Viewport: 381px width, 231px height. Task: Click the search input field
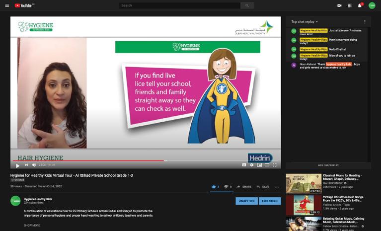coord(179,5)
